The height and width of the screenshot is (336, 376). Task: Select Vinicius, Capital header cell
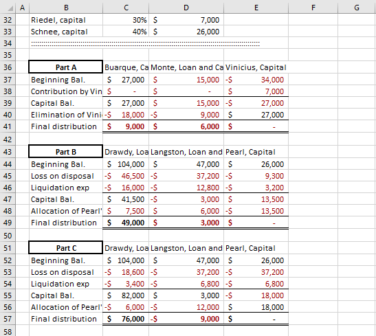pos(256,67)
